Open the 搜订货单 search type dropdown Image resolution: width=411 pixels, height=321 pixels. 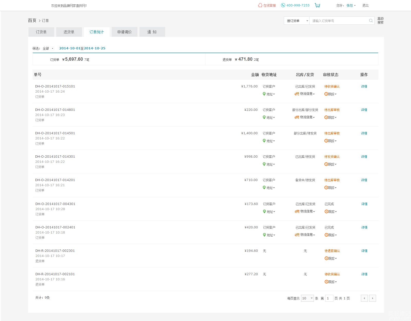click(297, 21)
